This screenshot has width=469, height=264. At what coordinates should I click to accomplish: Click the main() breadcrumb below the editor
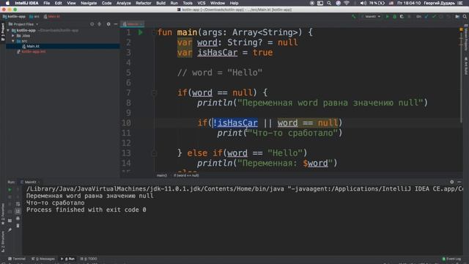coord(162,175)
